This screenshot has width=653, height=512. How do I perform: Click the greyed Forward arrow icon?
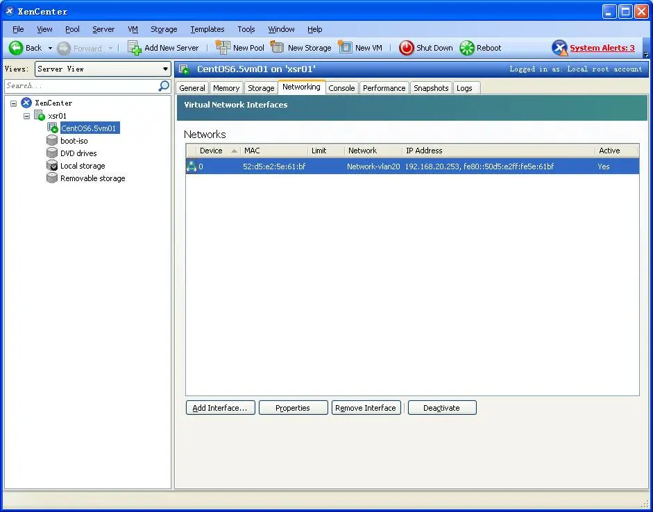tap(64, 49)
